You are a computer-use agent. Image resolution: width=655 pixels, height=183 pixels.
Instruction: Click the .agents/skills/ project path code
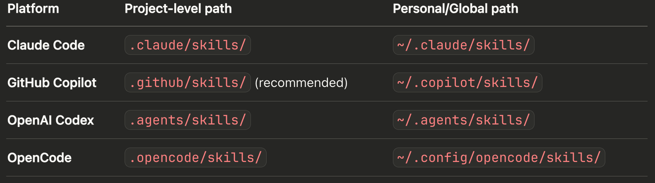(x=188, y=120)
